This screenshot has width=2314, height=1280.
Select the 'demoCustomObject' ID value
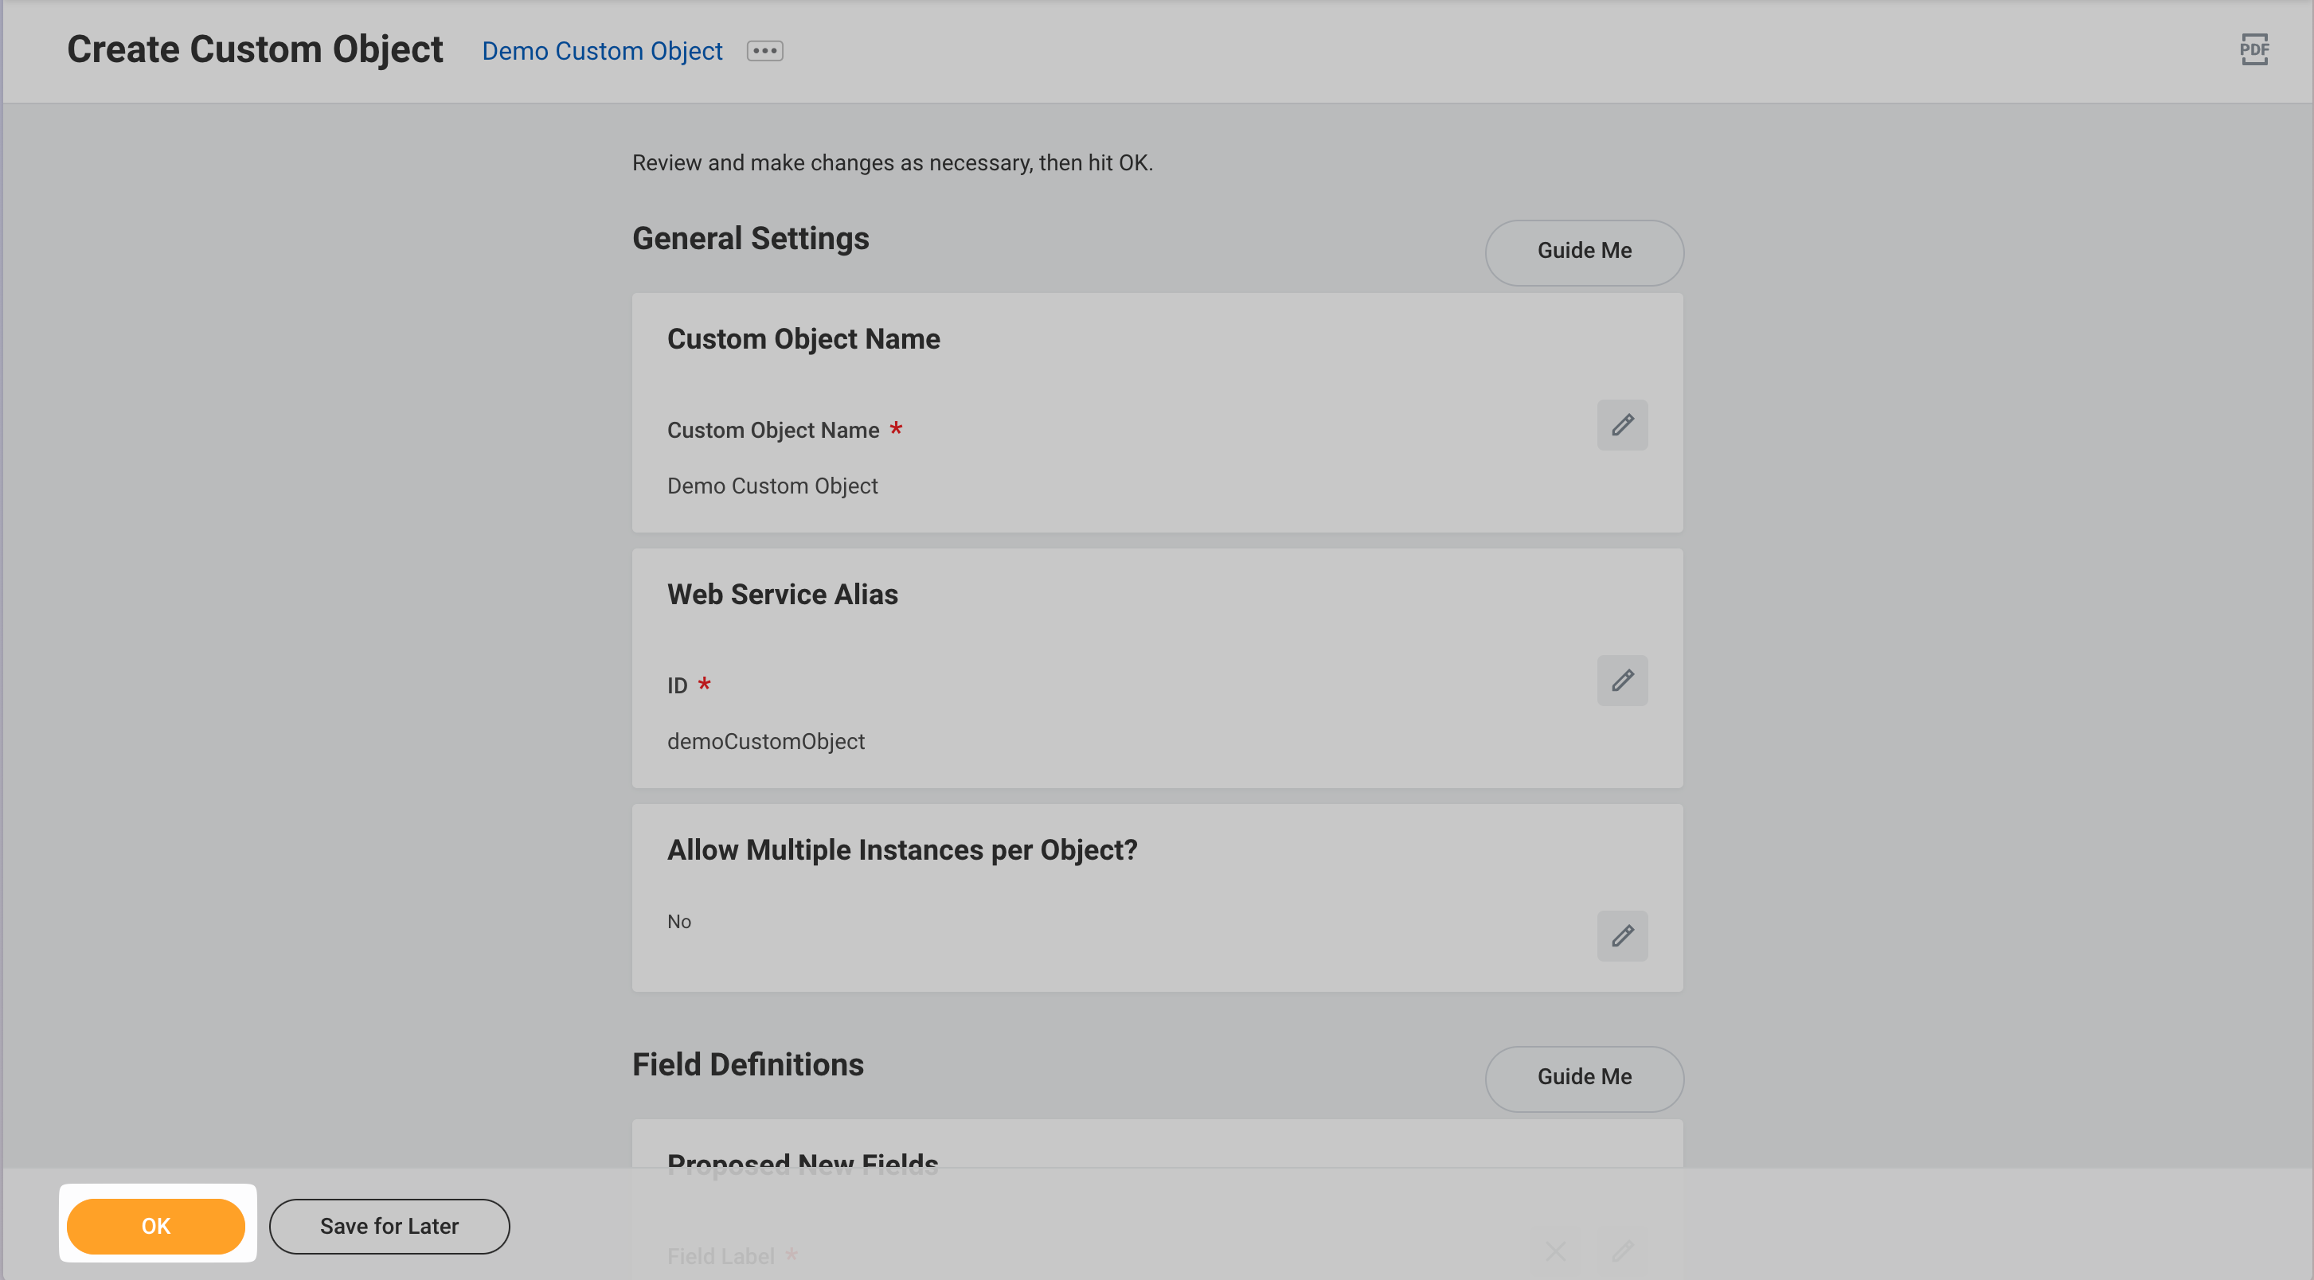coord(765,741)
